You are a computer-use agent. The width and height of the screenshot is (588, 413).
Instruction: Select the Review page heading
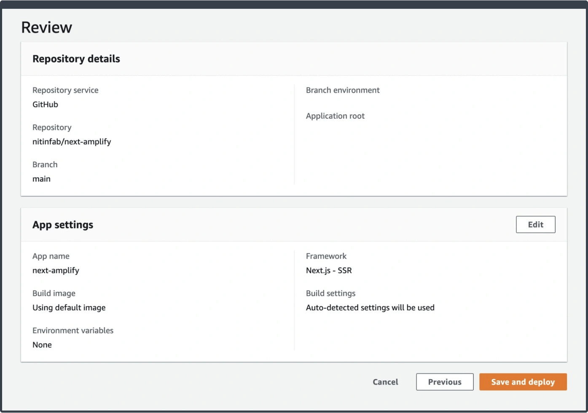click(47, 27)
